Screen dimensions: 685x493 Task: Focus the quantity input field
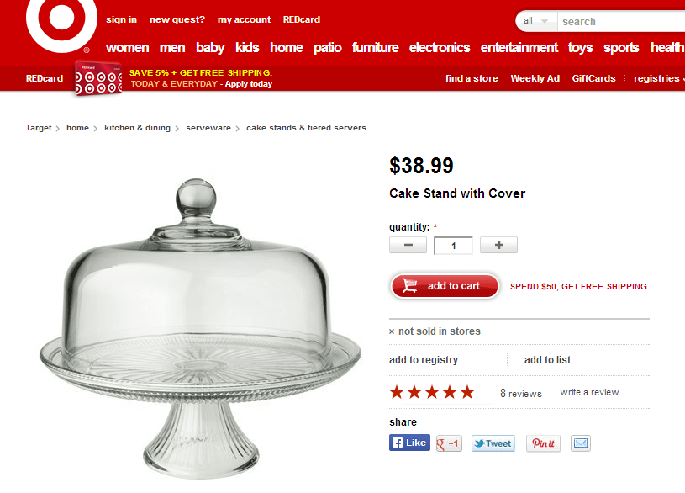[x=454, y=246]
